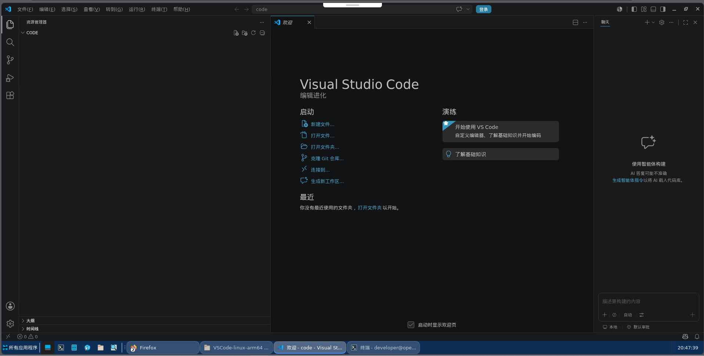The image size is (704, 356).
Task: Toggle the bottom panel visibility
Action: click(x=653, y=9)
